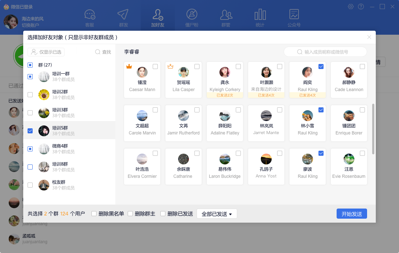Open the 群发 paper plane icon
Screen dimensions: 399x253
click(123, 15)
